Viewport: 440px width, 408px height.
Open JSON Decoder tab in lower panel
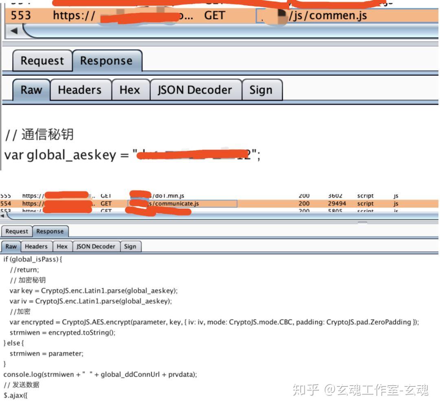pyautogui.click(x=96, y=247)
